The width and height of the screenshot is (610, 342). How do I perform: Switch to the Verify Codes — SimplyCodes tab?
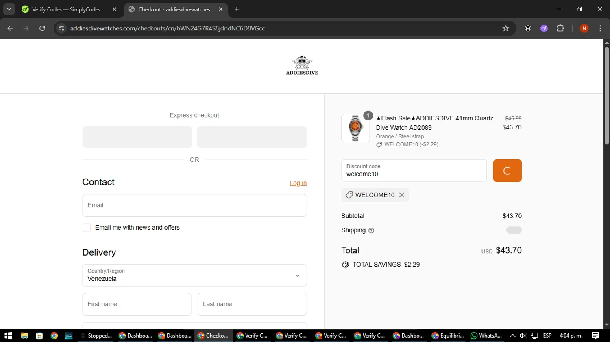point(66,9)
